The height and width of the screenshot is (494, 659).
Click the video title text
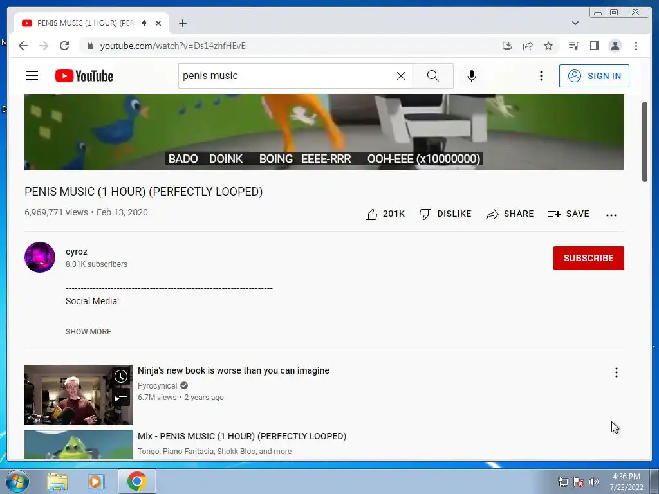click(144, 192)
